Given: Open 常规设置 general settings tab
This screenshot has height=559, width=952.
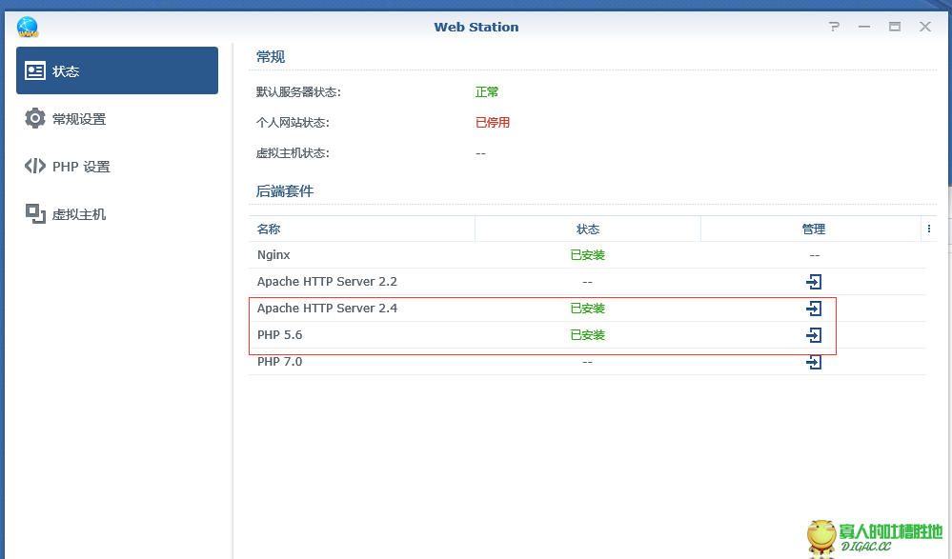Looking at the screenshot, I should [117, 118].
